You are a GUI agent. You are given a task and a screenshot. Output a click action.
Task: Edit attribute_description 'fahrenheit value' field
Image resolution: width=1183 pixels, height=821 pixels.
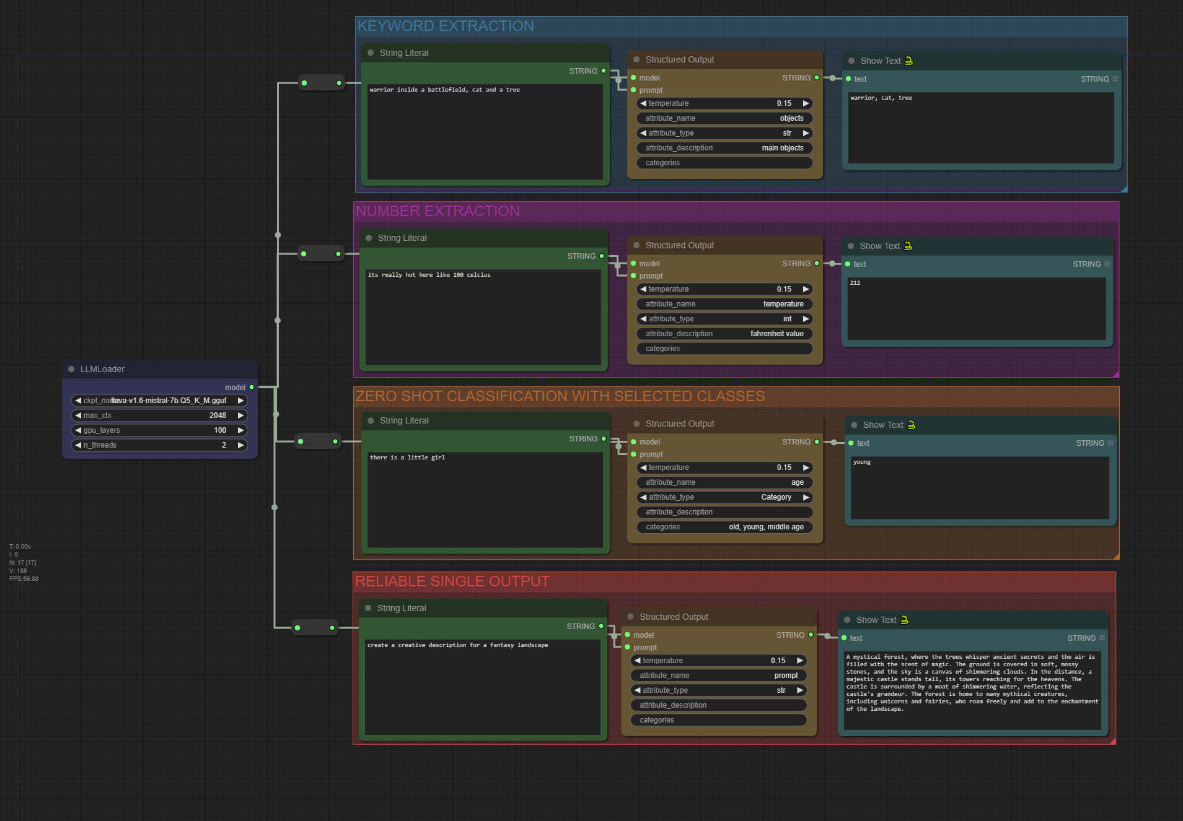pos(724,334)
